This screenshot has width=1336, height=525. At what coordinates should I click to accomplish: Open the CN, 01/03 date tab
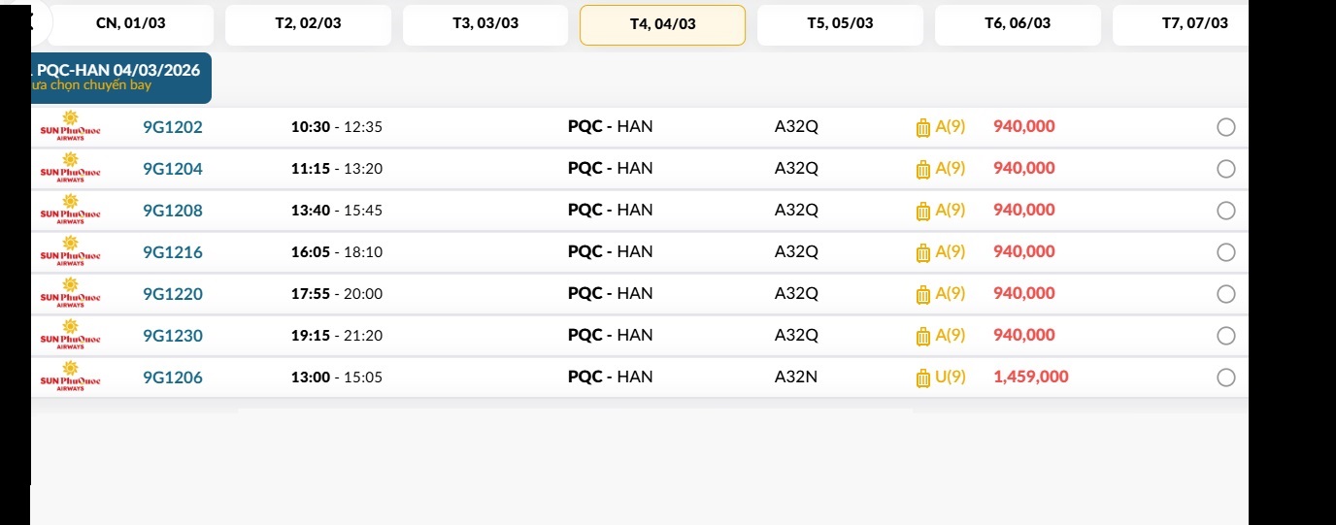(x=131, y=24)
